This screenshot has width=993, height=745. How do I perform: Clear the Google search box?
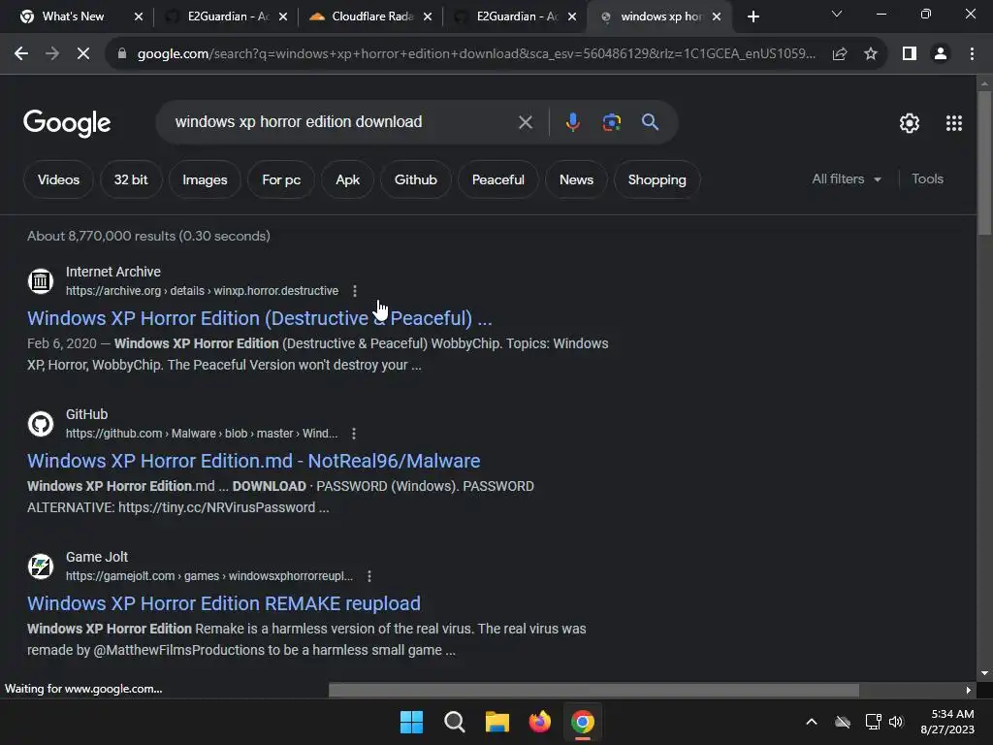[525, 122]
